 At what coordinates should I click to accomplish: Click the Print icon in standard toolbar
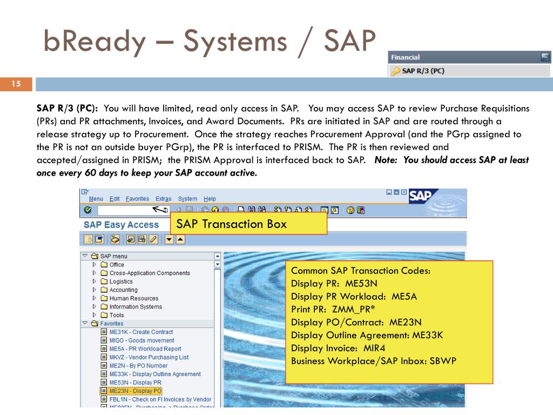point(241,210)
